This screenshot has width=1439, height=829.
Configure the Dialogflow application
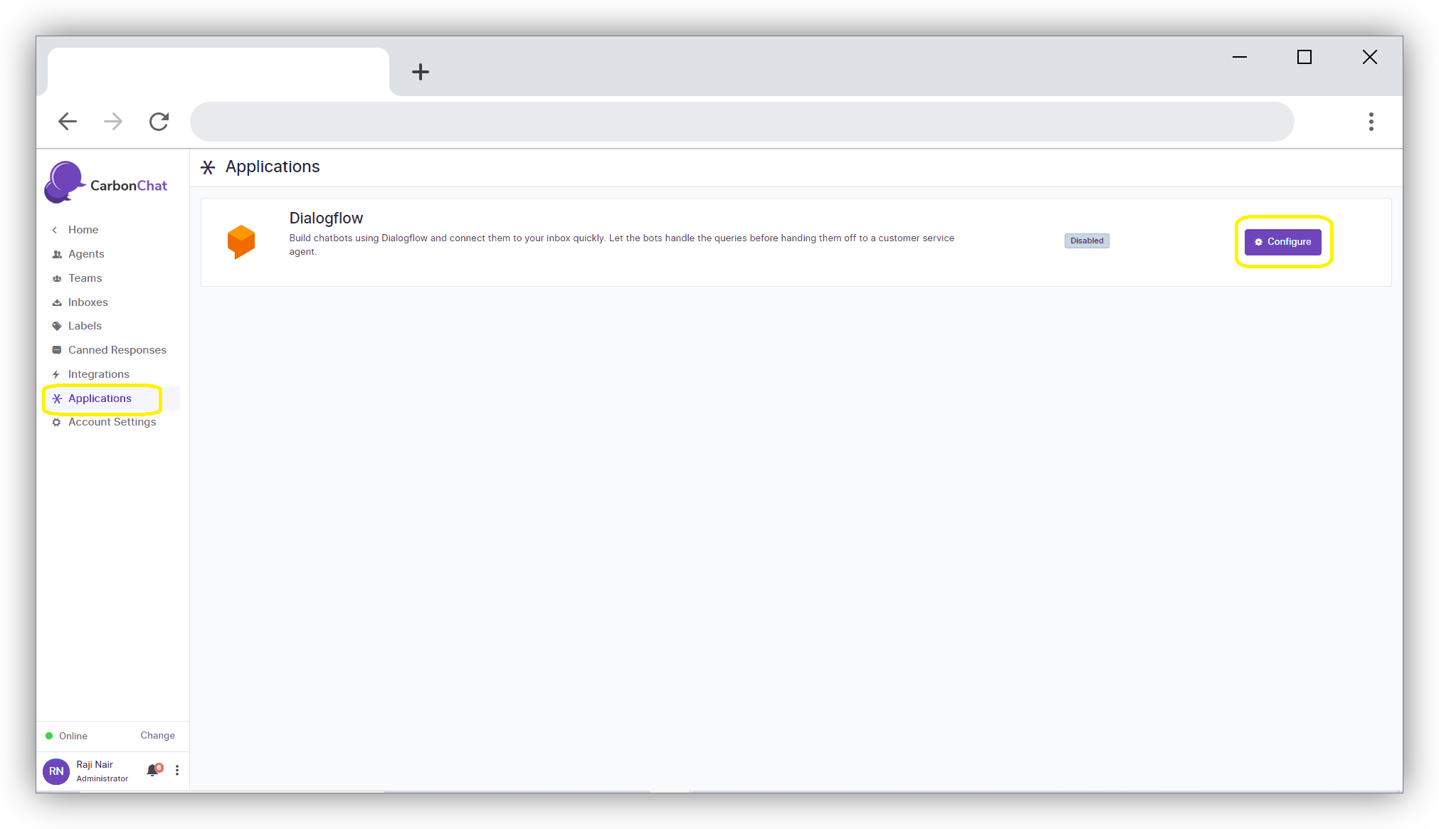click(1282, 242)
